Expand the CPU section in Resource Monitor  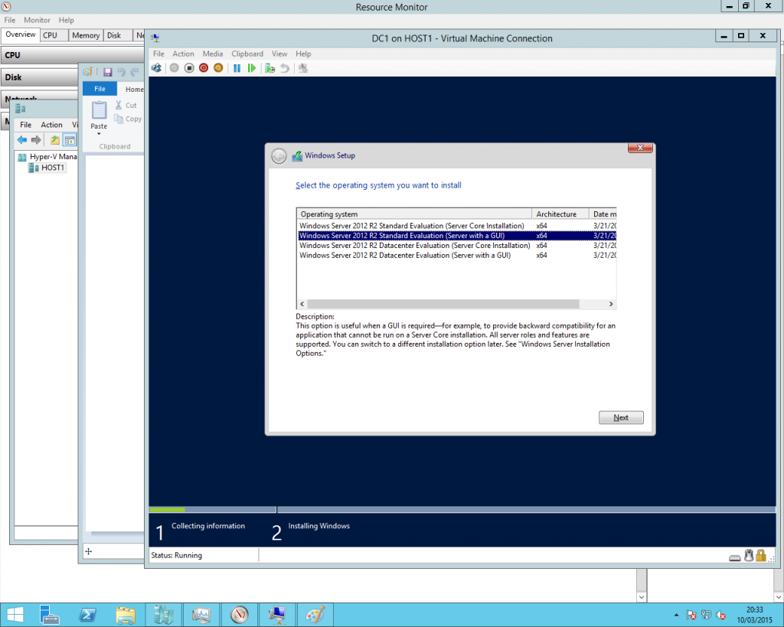pyautogui.click(x=73, y=55)
